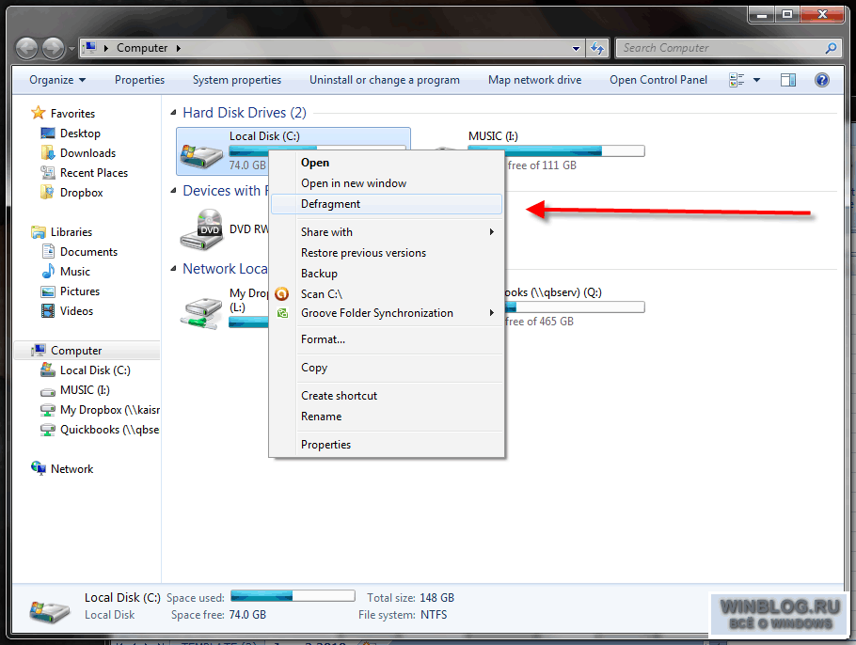Click the Libraries icon in sidebar
The height and width of the screenshot is (645, 856).
[x=39, y=232]
